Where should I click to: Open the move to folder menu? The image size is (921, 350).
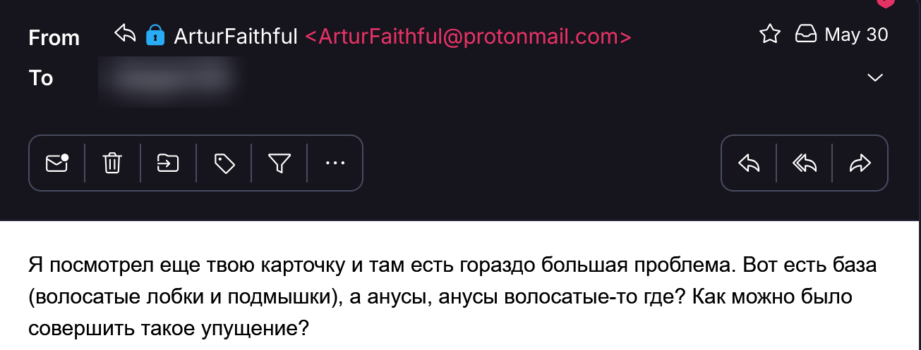click(x=168, y=163)
